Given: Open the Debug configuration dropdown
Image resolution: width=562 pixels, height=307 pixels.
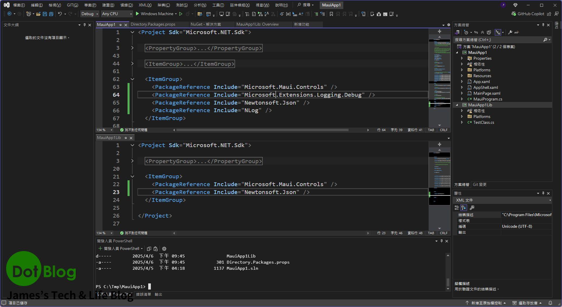Looking at the screenshot, I should [90, 14].
